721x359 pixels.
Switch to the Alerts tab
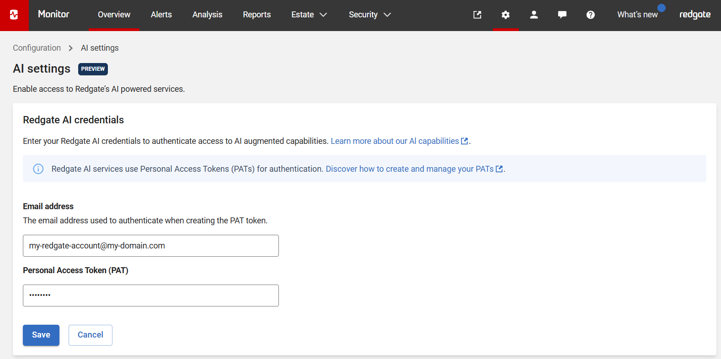point(161,15)
